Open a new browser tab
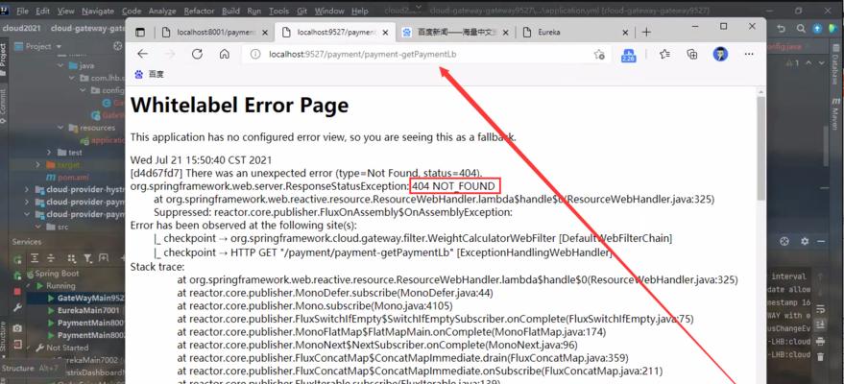Image resolution: width=844 pixels, height=384 pixels. tap(646, 33)
